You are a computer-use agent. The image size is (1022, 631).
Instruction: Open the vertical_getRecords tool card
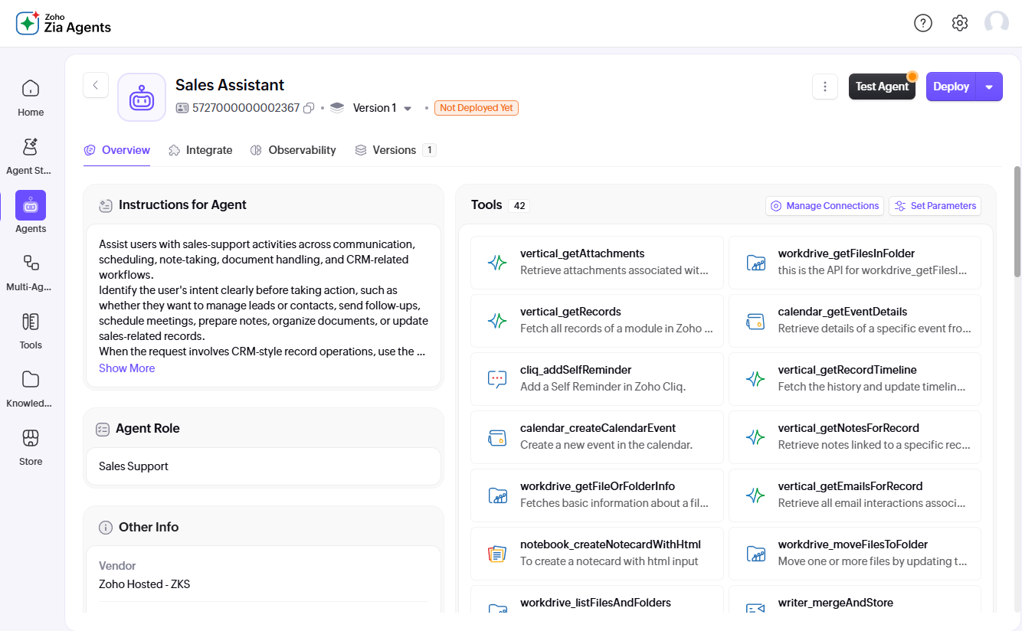[597, 321]
